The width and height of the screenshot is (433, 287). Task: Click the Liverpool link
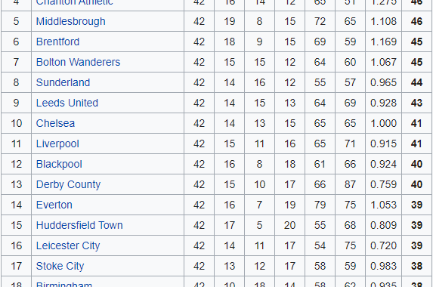coord(57,143)
